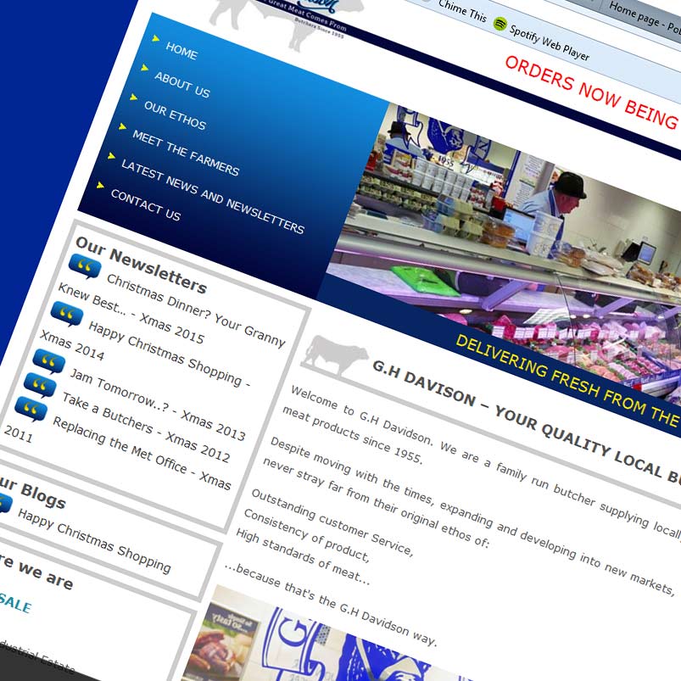Click the quote icon beside Replacing the Met Office
Viewport: 681px width, 681px height.
click(x=31, y=409)
